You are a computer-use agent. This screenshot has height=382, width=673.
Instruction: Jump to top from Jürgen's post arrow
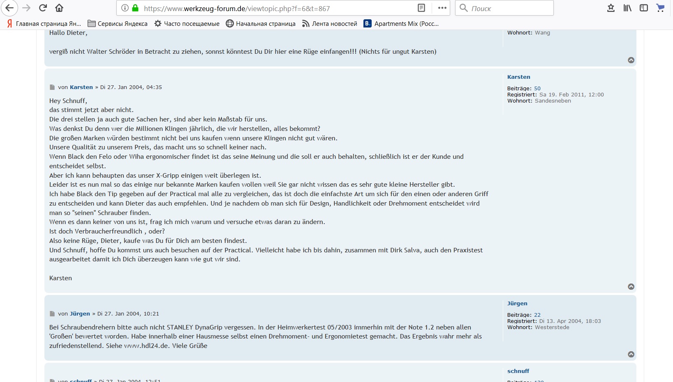pos(631,355)
